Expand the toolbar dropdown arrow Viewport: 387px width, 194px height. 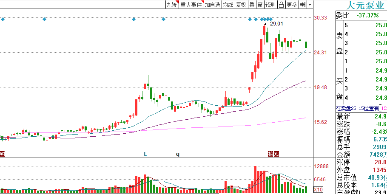(x=310, y=4)
